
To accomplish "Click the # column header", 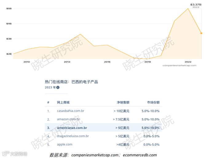I will 48,102.
